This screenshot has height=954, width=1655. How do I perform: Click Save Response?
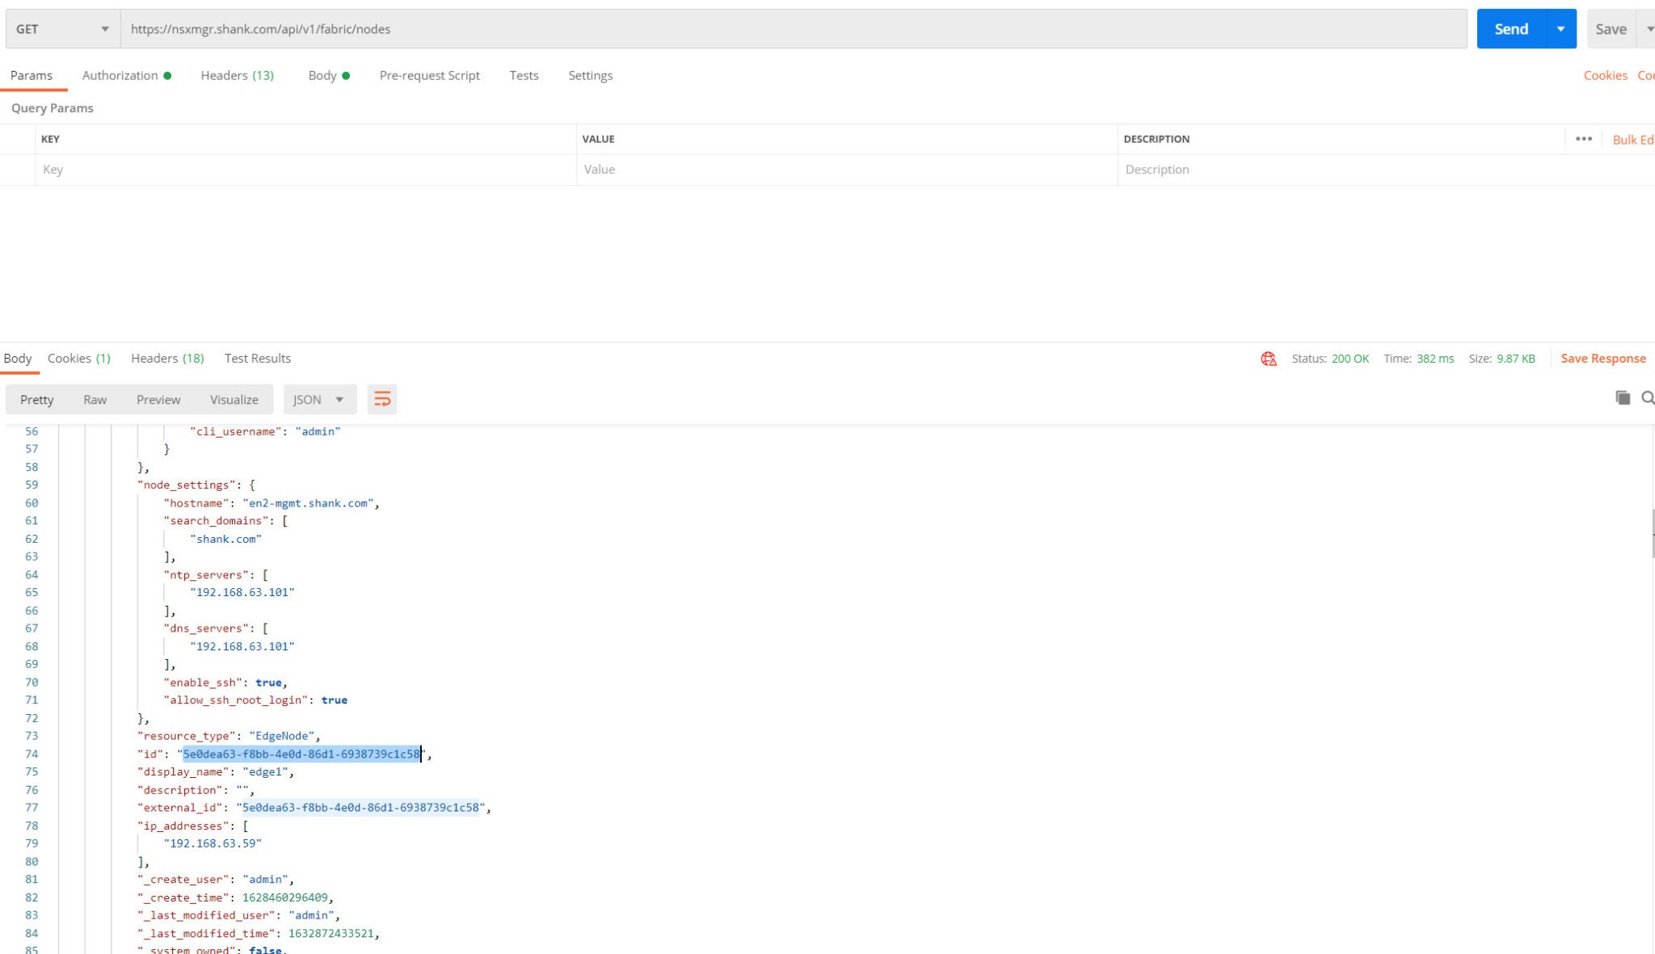1602,358
